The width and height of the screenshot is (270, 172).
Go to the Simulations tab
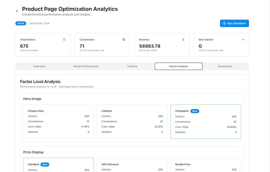(225, 66)
